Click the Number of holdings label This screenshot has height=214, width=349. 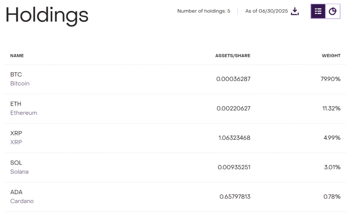coord(203,11)
